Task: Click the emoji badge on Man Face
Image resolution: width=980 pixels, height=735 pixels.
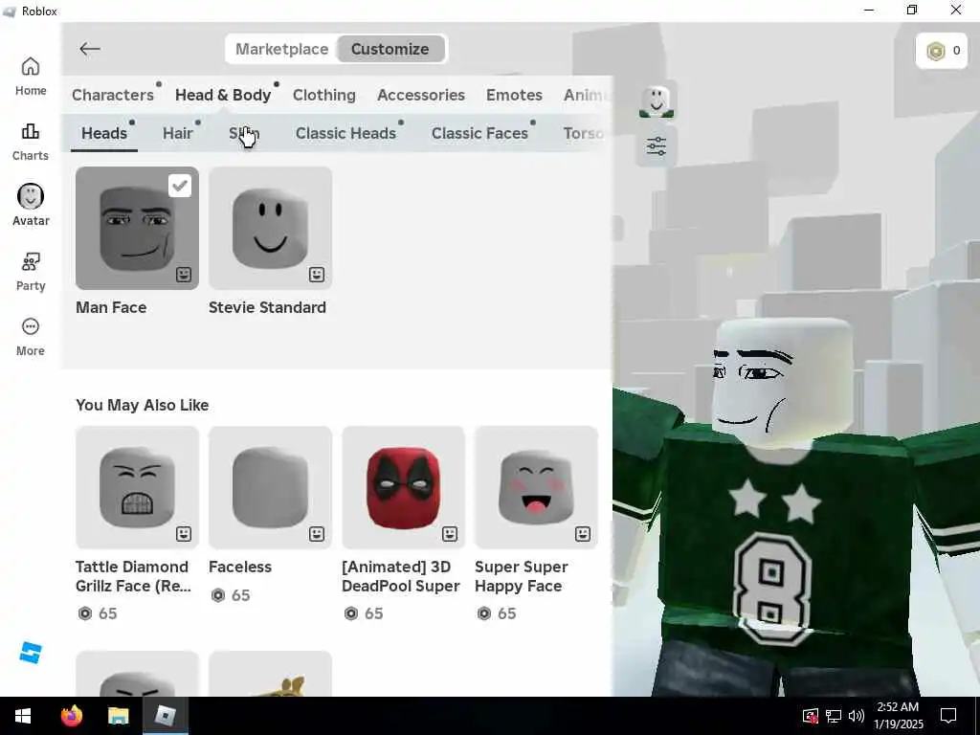Action: pyautogui.click(x=184, y=275)
